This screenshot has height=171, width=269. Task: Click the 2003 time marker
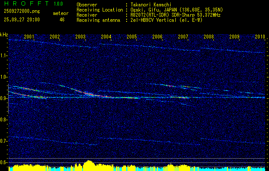point(80,36)
